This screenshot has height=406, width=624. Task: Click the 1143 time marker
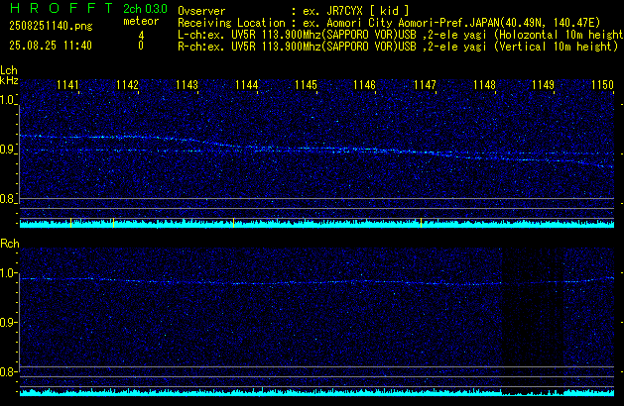click(187, 85)
